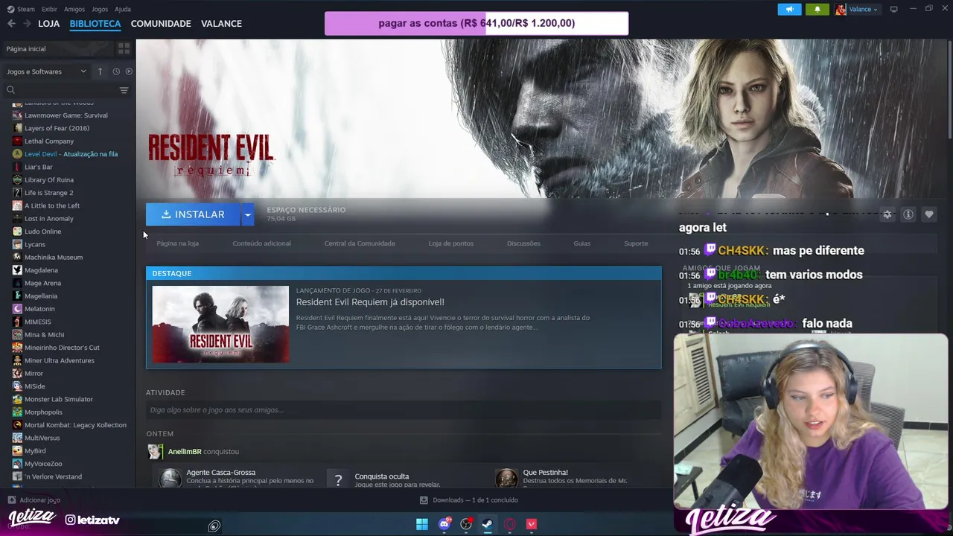Go to the LOJA tab
Image resolution: width=953 pixels, height=536 pixels.
point(49,23)
